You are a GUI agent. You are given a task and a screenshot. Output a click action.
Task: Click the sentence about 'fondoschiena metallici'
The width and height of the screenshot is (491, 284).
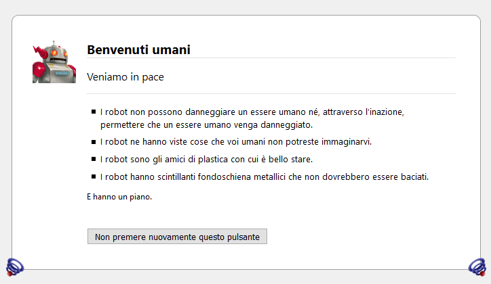264,177
